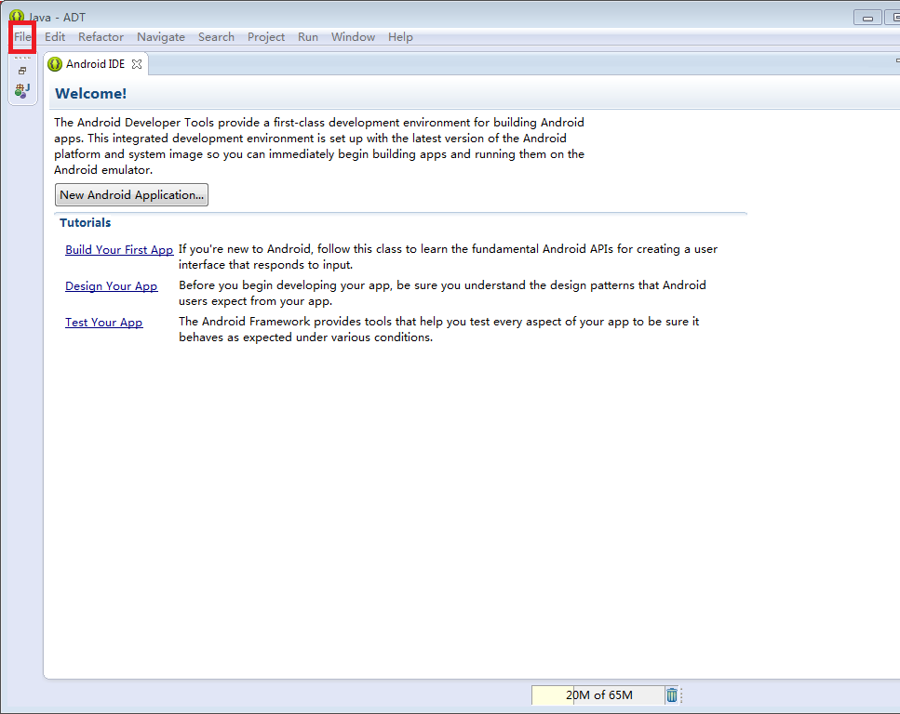Select the Android IDE tab
This screenshot has width=900, height=714.
[95, 63]
